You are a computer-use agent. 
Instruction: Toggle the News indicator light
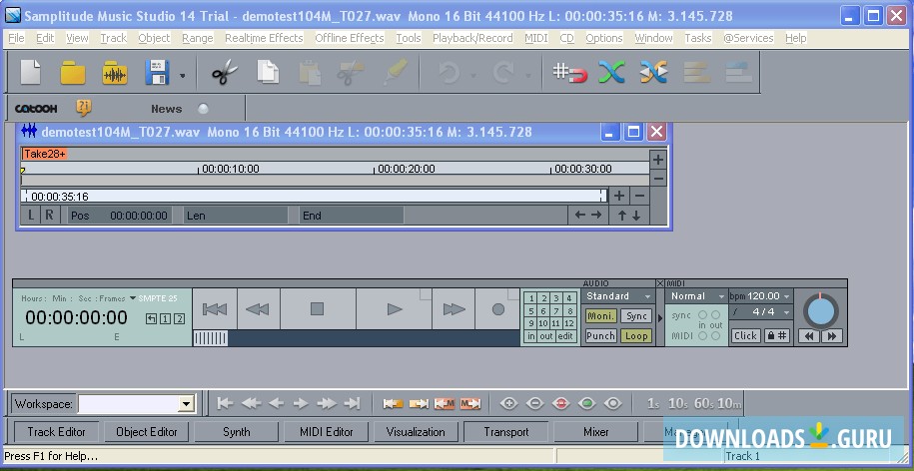[x=202, y=109]
